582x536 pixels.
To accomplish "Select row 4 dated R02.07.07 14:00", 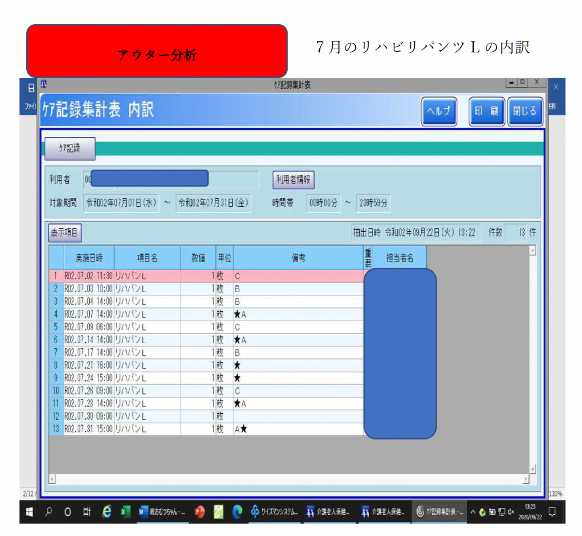I will 162,314.
